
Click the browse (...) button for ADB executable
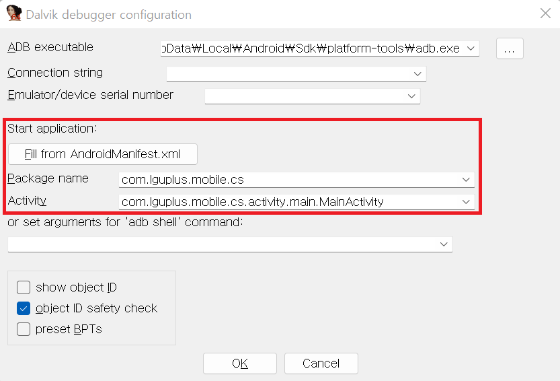(x=510, y=49)
